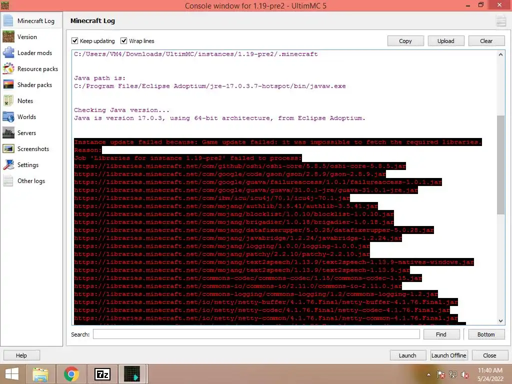
Task: Click the log vertical scrollbar thumb
Action: [500, 165]
